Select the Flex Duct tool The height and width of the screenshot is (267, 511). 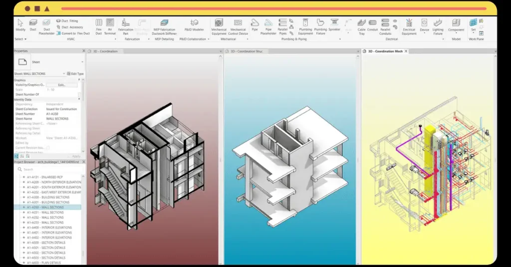(x=99, y=27)
